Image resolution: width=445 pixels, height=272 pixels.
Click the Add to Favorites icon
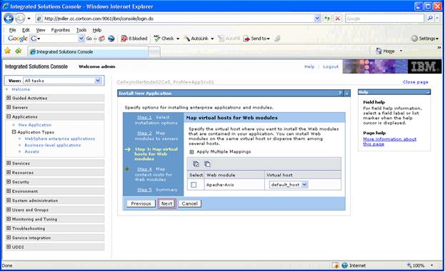coord(19,51)
